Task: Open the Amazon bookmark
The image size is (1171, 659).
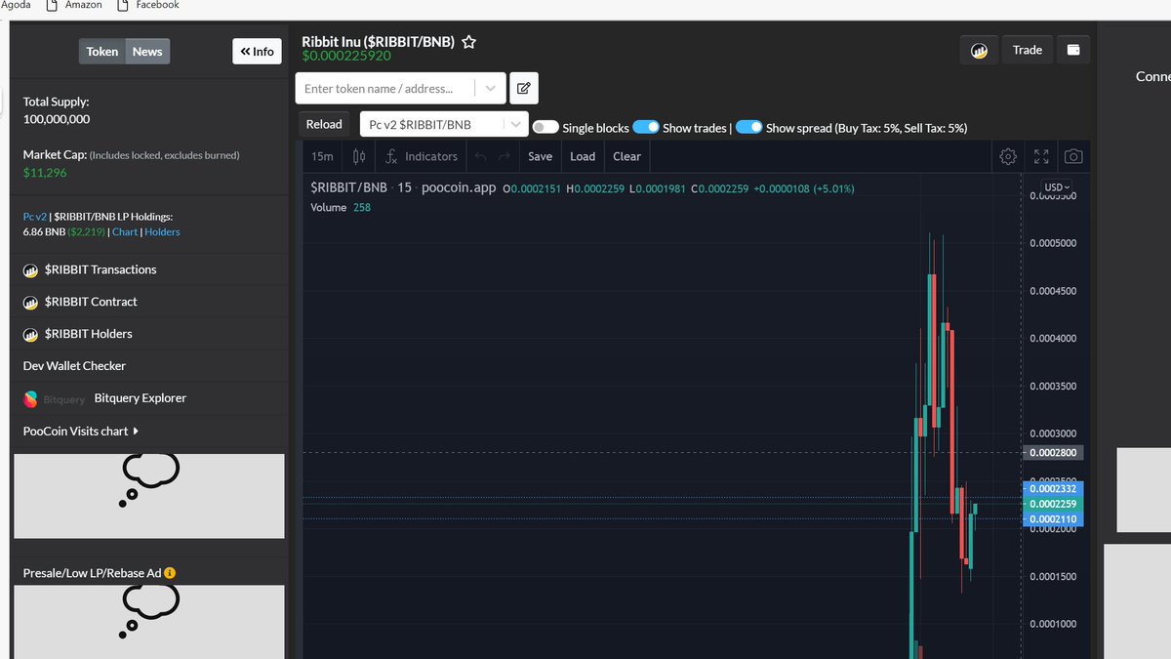Action: (x=75, y=5)
